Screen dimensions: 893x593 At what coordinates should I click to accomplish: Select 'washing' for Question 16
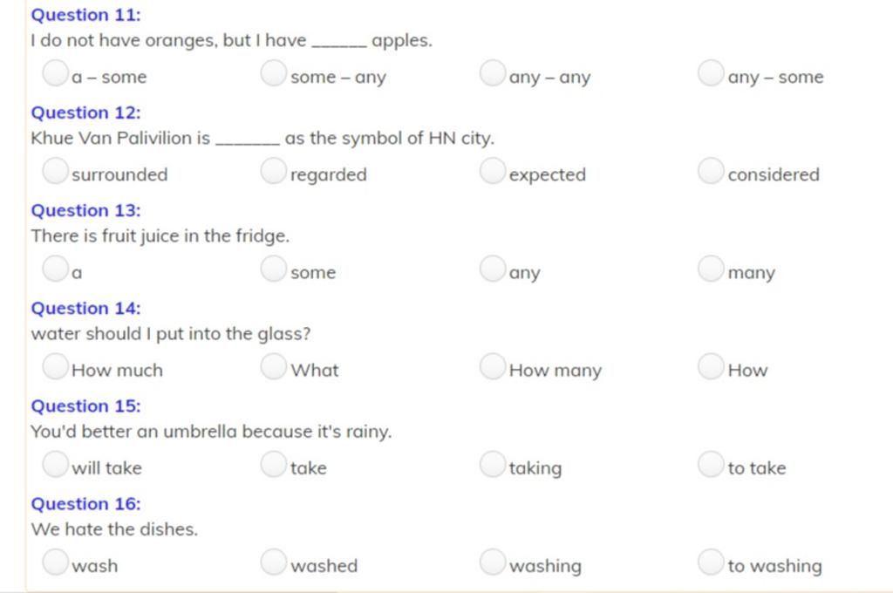(493, 562)
